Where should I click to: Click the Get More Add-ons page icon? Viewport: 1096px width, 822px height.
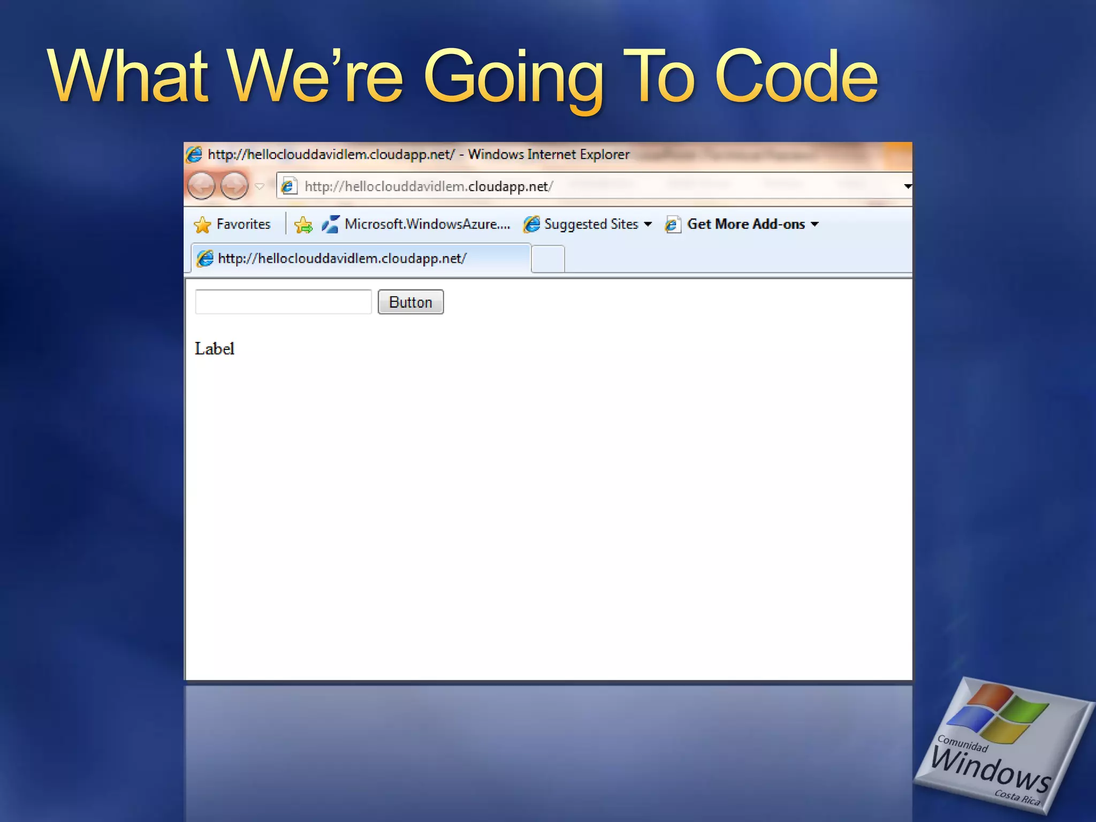point(673,224)
